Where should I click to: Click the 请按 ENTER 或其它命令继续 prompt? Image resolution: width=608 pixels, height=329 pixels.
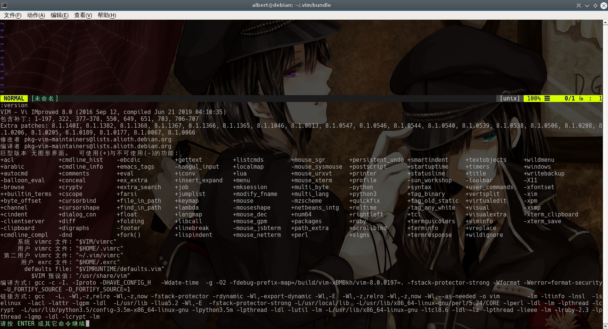tap(43, 324)
